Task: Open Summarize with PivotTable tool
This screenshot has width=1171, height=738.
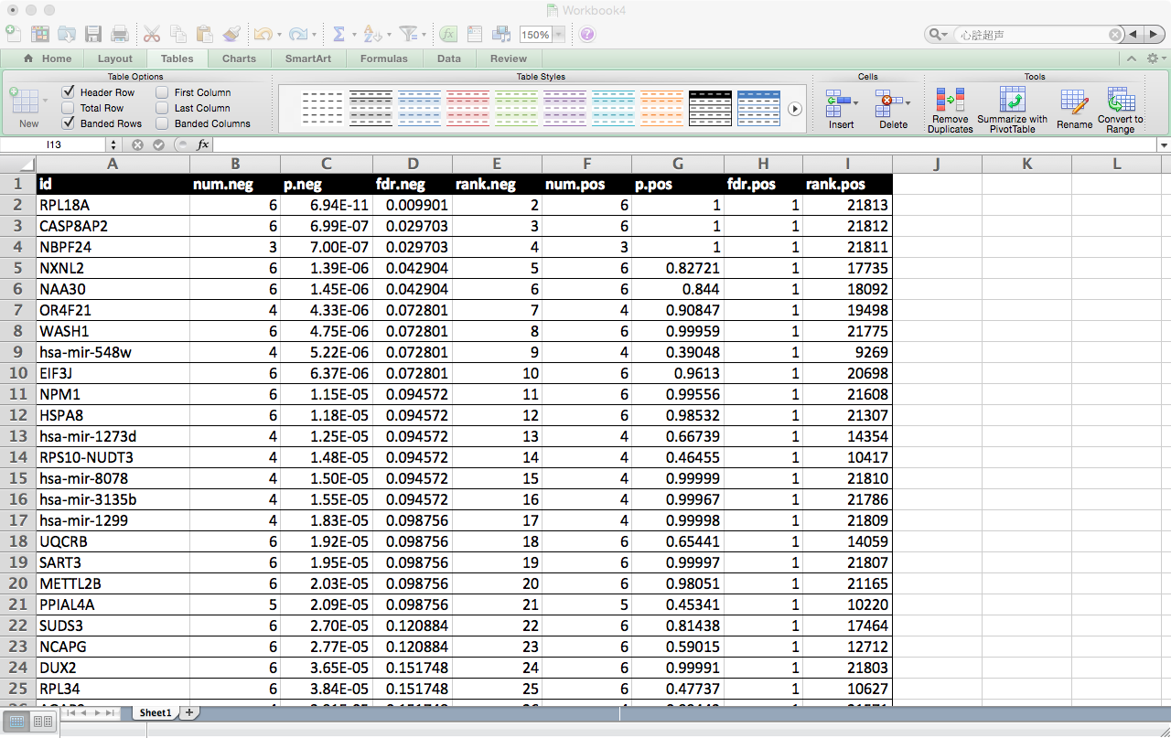Action: 1012,100
